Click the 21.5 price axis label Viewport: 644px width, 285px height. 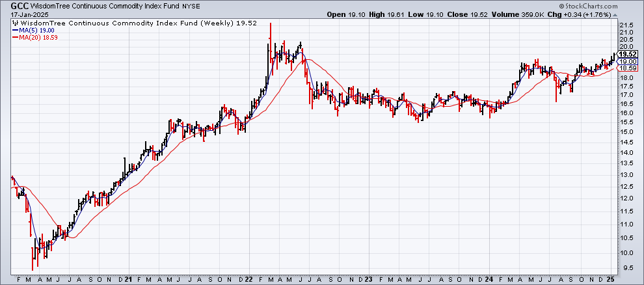625,24
